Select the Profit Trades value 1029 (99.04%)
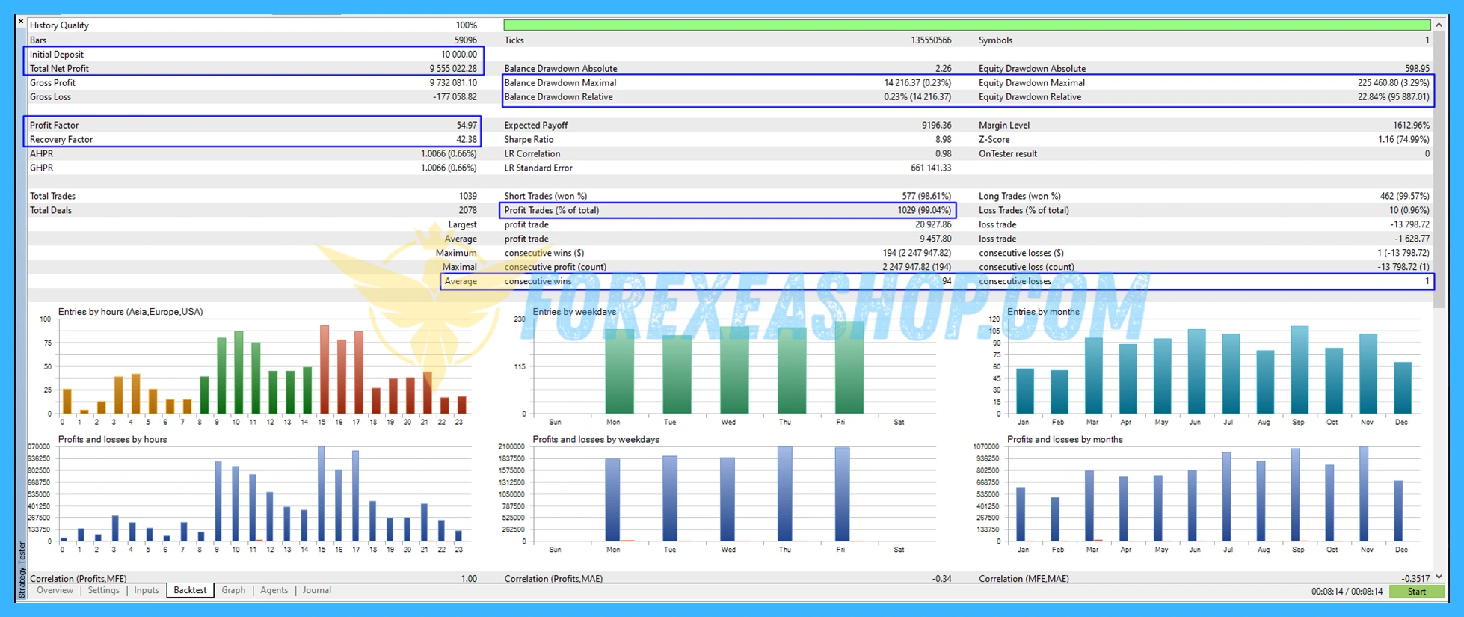1464x617 pixels. (x=924, y=211)
